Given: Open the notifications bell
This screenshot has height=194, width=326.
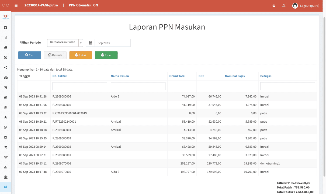Looking at the screenshot, I should pos(284,6).
